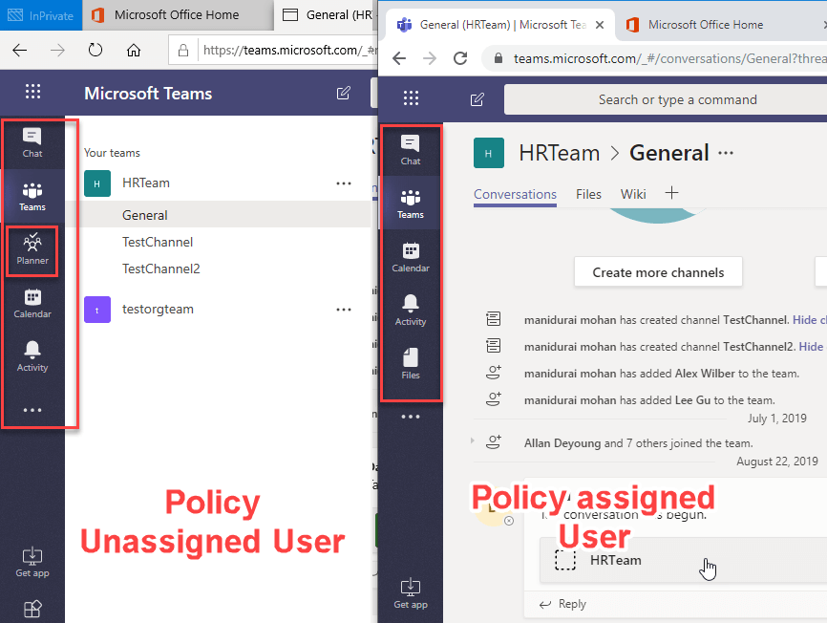Open the Planner app from the left sidebar
Image resolution: width=827 pixels, height=623 pixels.
point(32,251)
